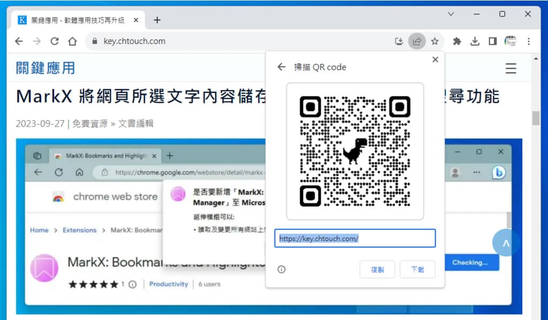
Task: Toggle the Chrome side panel
Action: coord(492,42)
